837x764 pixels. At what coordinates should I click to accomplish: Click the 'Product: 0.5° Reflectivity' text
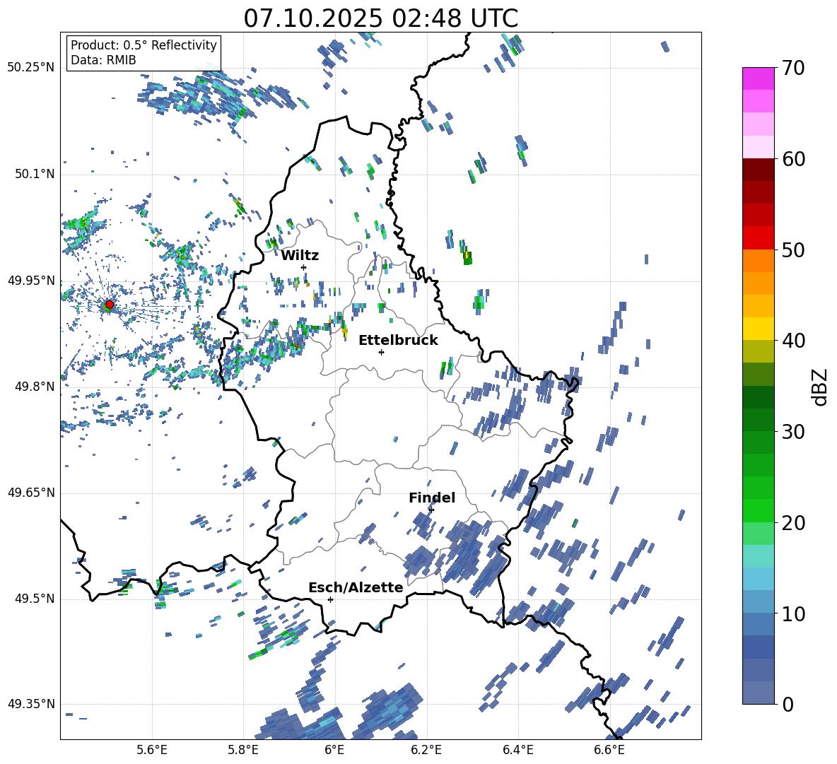[144, 45]
